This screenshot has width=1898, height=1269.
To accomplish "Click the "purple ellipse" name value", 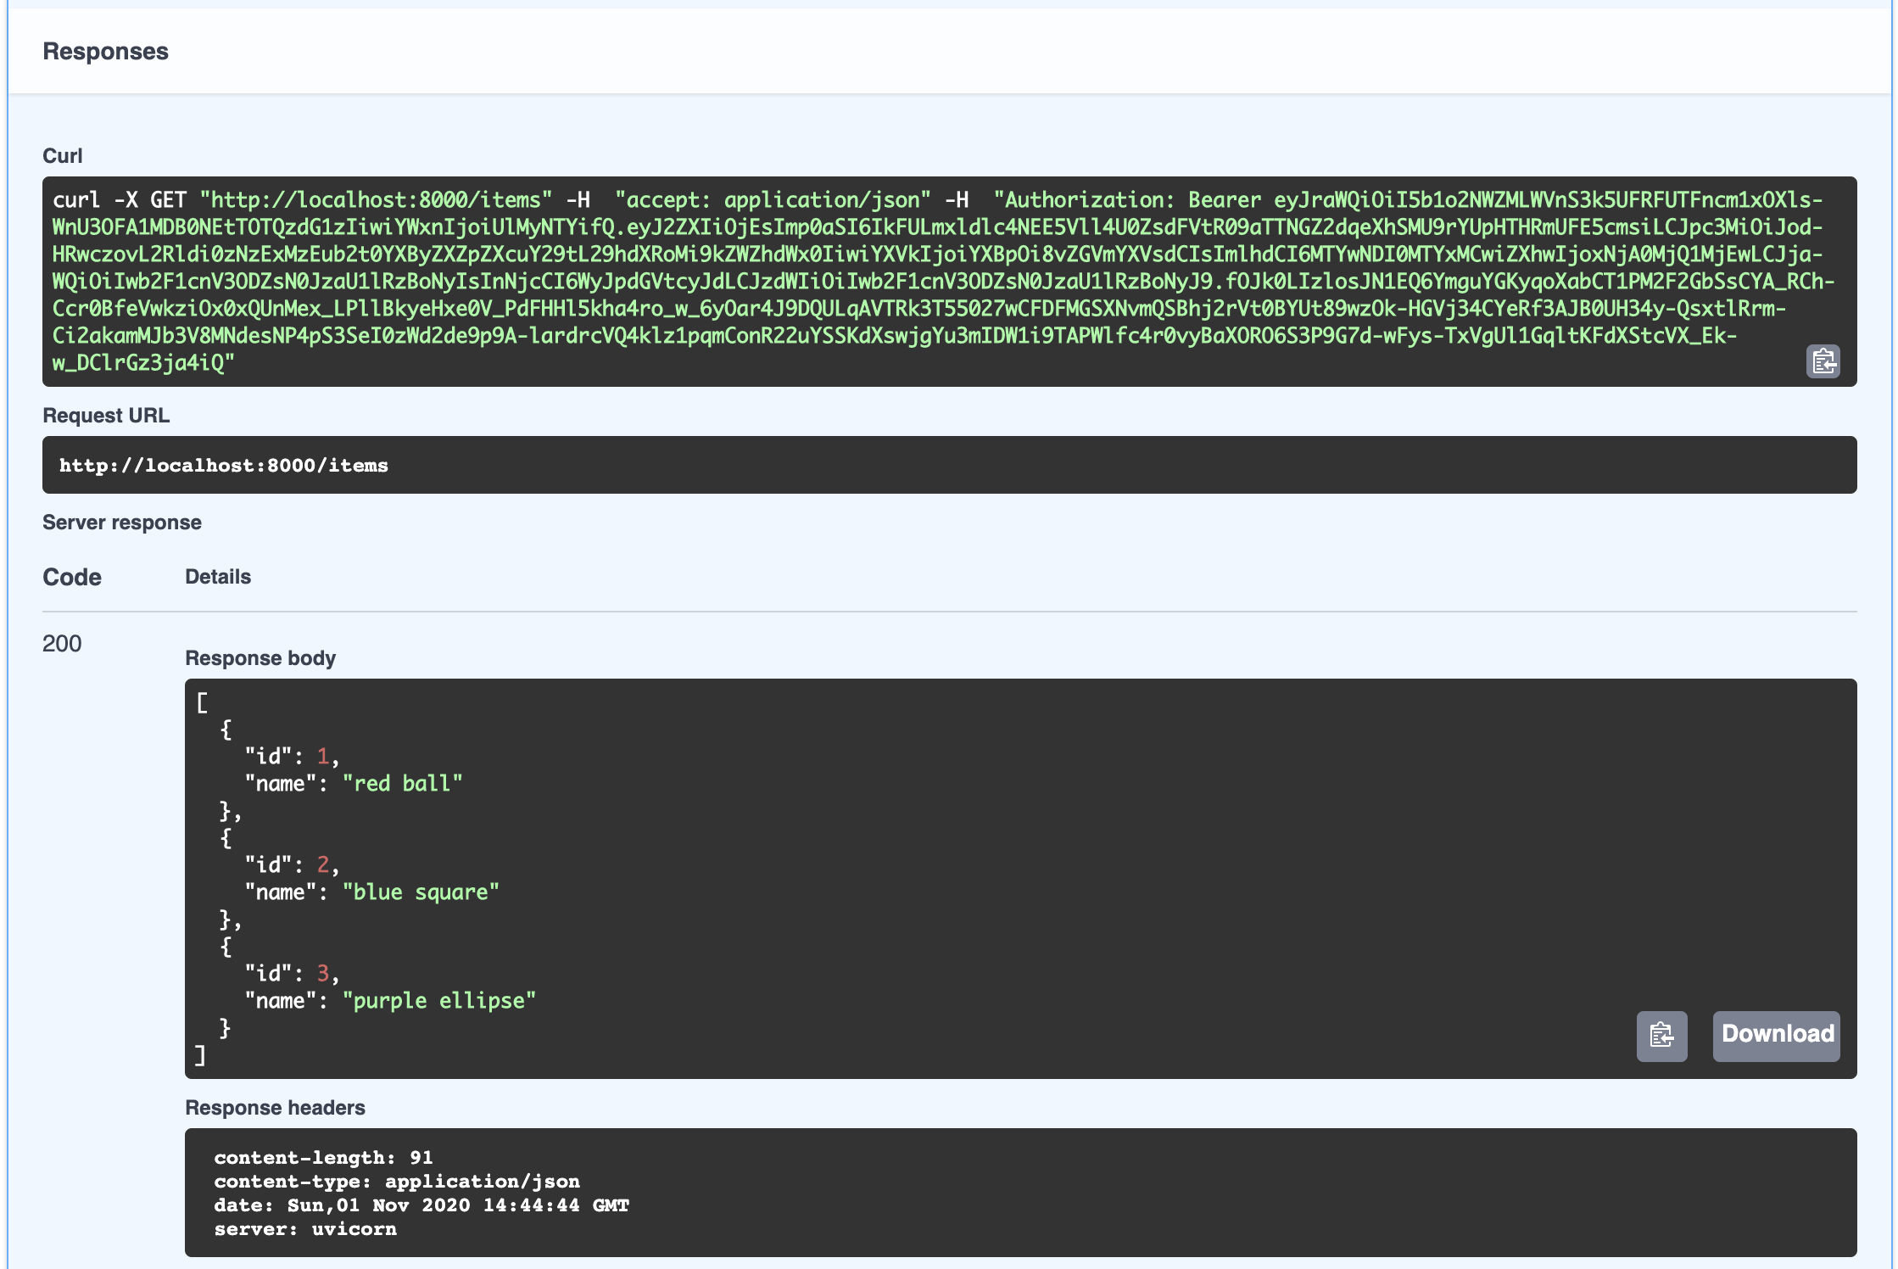I will click(439, 1001).
